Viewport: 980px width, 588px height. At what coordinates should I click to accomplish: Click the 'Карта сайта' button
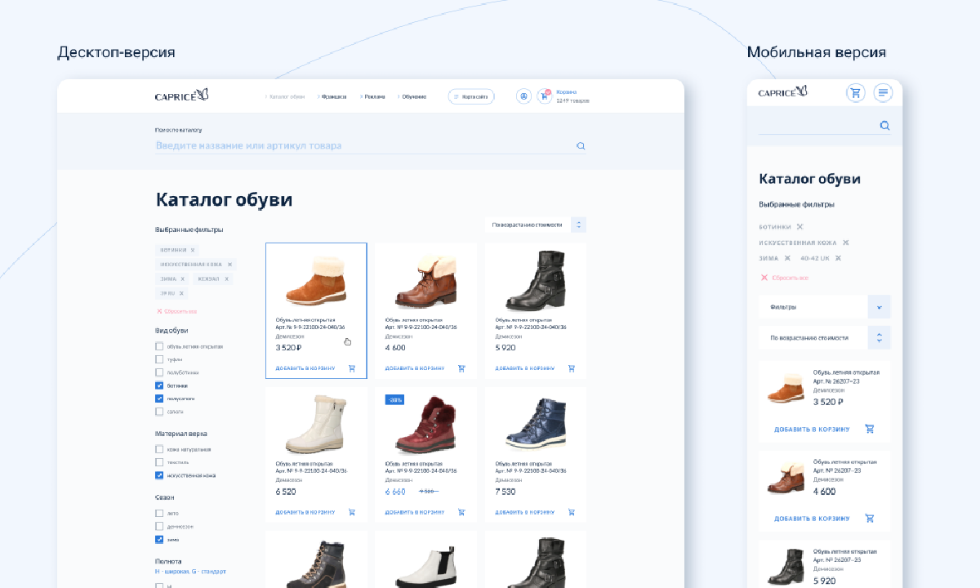click(471, 96)
